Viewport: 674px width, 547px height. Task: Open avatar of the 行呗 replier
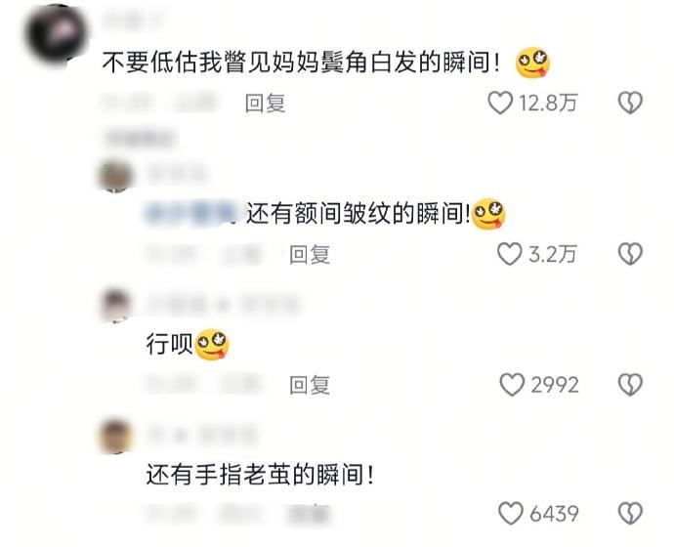coord(115,306)
